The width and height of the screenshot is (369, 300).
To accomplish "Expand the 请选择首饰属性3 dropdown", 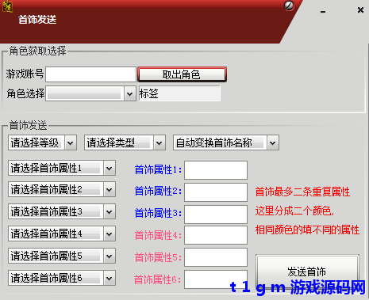I will coord(110,211).
